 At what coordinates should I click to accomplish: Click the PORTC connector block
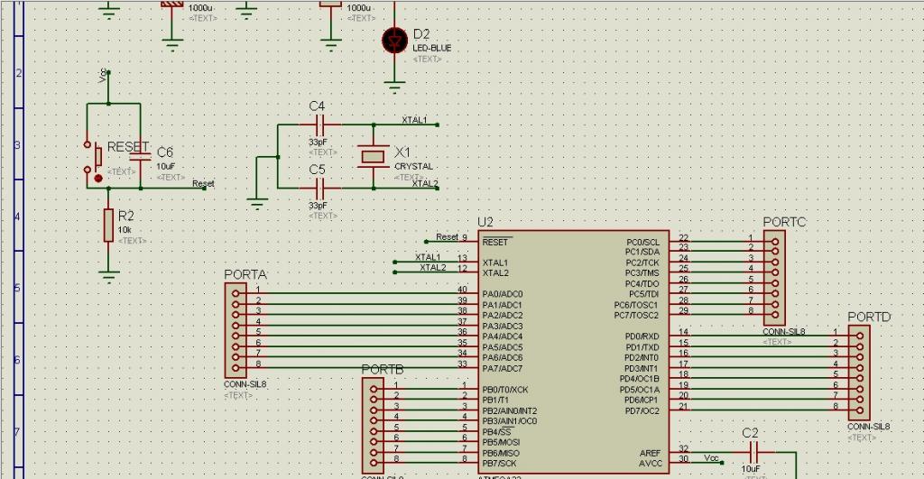point(775,278)
